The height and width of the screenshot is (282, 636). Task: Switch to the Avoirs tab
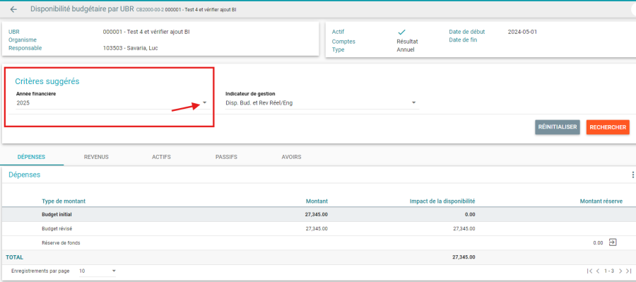click(x=291, y=157)
